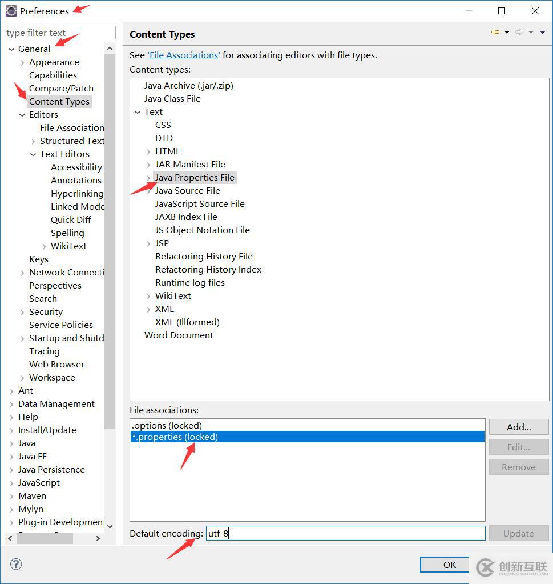Image resolution: width=553 pixels, height=584 pixels.
Task: Select the CSS content type
Action: tap(163, 125)
